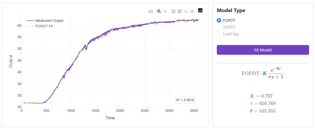Download plot as PNG camera icon
The height and width of the screenshot is (128, 315).
(151, 11)
